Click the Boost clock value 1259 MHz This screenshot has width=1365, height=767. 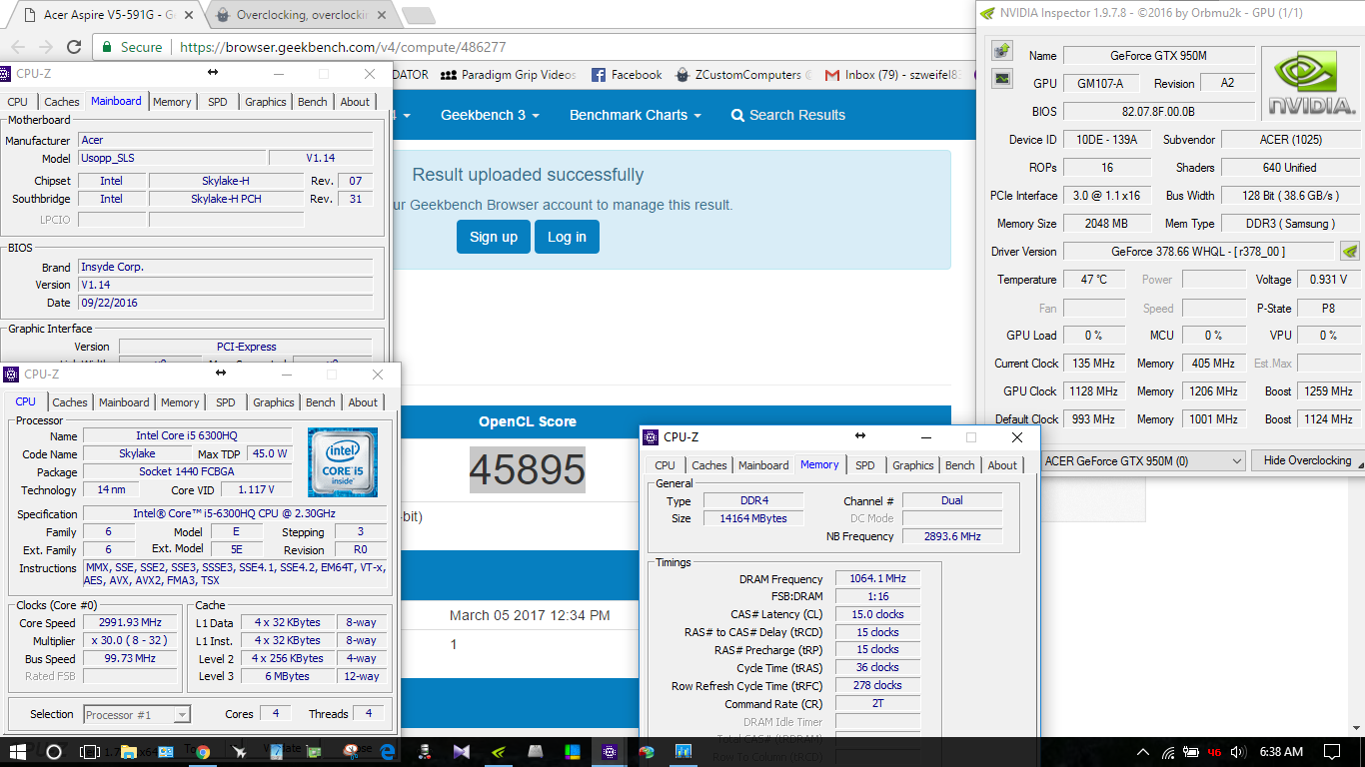pos(1329,391)
